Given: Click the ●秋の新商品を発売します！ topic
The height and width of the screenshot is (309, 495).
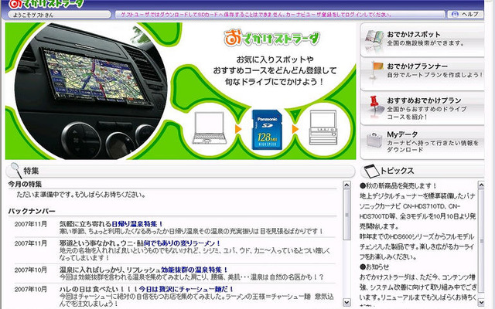Looking at the screenshot, I should point(398,185).
